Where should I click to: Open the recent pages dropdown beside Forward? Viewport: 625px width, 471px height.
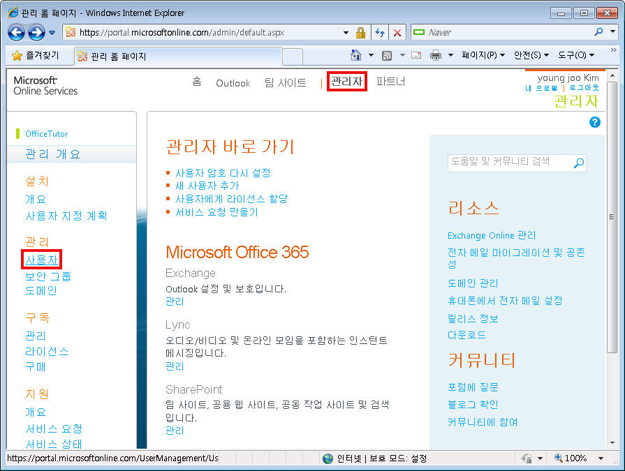(52, 33)
